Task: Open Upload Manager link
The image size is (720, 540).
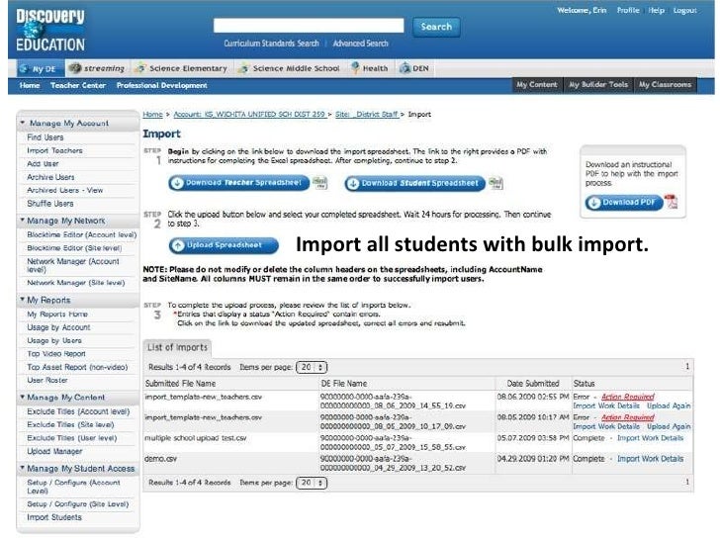Action: point(54,451)
